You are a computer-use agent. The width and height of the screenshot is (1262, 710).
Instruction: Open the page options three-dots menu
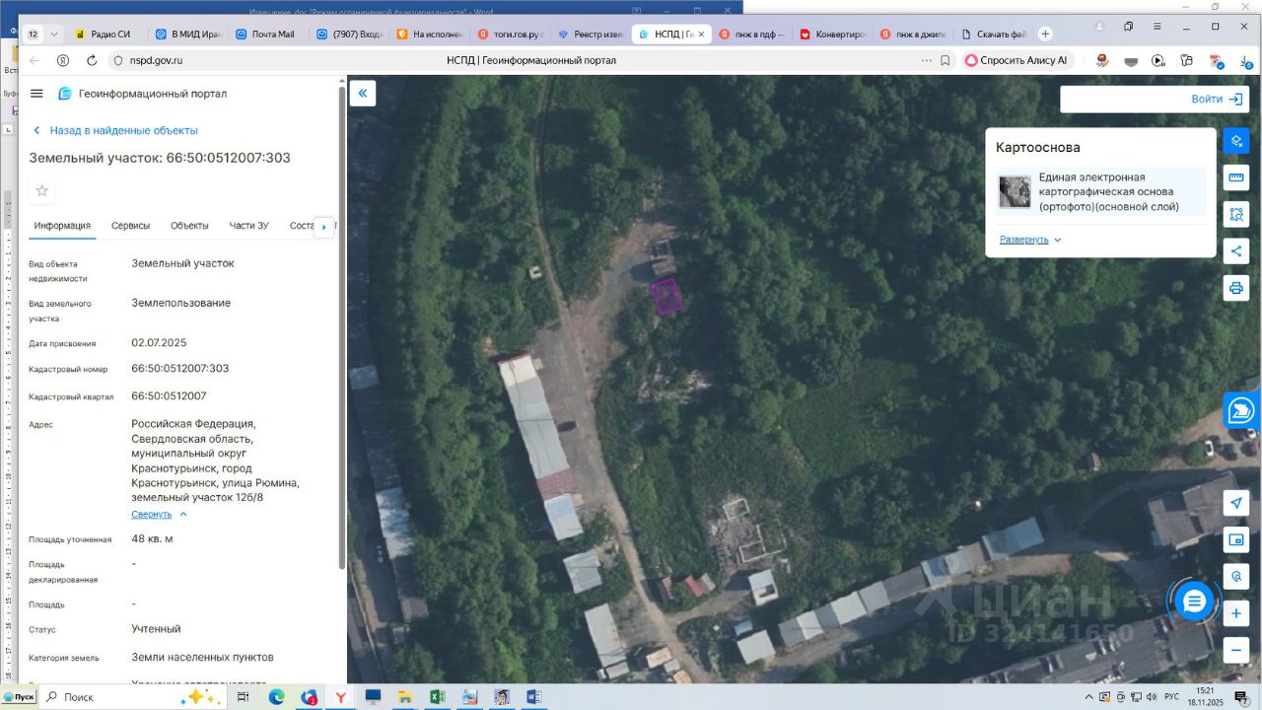click(x=926, y=60)
